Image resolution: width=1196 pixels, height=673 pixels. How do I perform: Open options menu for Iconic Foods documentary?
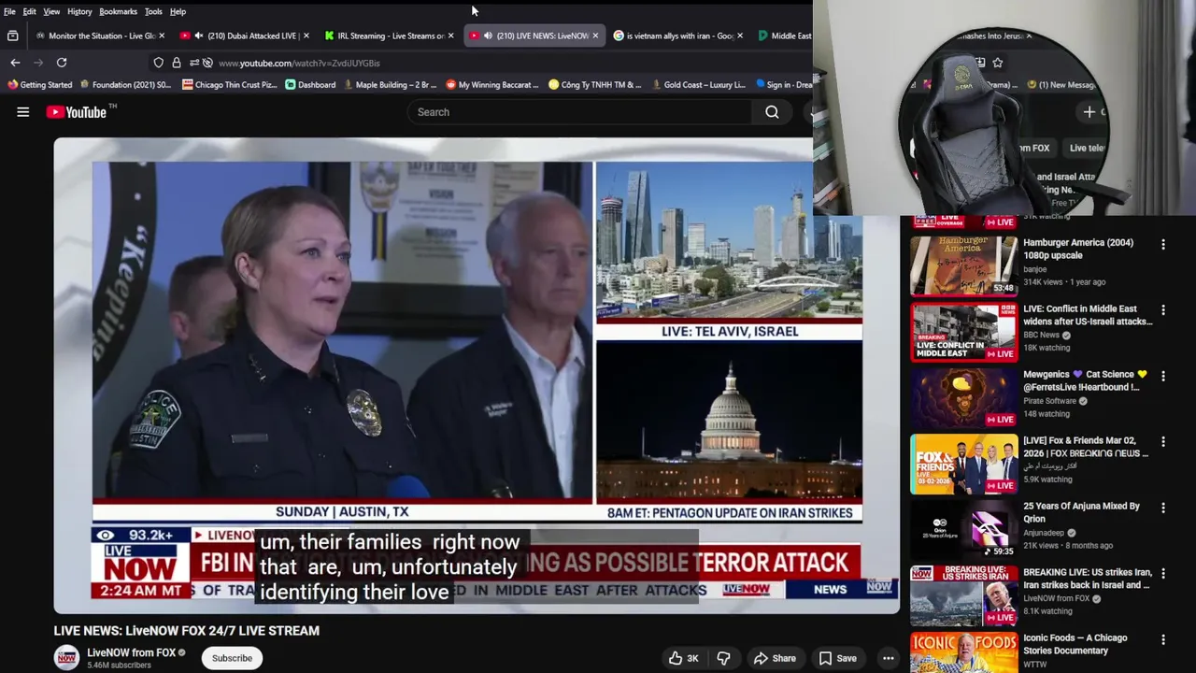coord(1163,640)
